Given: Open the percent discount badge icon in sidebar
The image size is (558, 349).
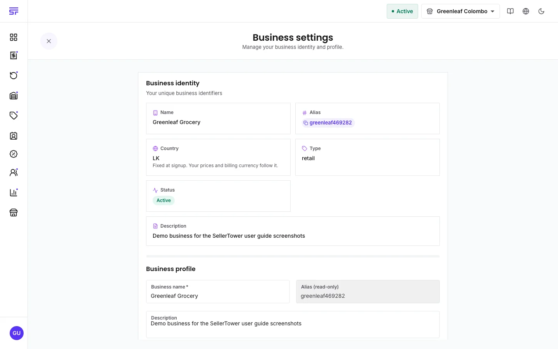Looking at the screenshot, I should (x=14, y=154).
